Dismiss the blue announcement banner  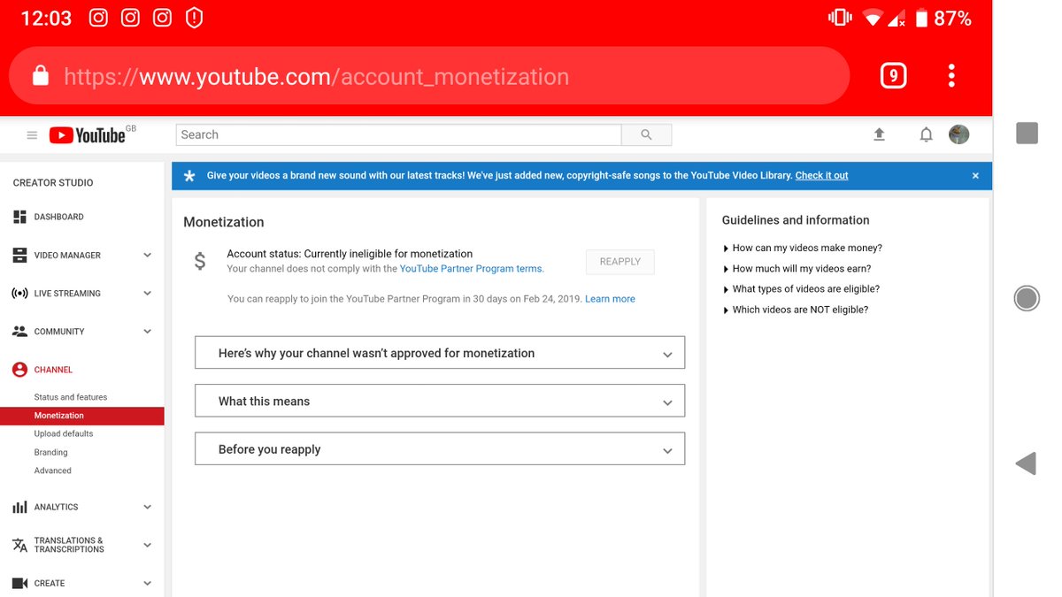(975, 176)
